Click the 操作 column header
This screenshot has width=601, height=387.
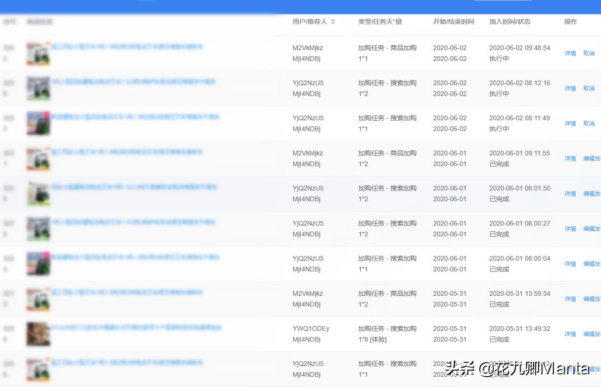(570, 22)
